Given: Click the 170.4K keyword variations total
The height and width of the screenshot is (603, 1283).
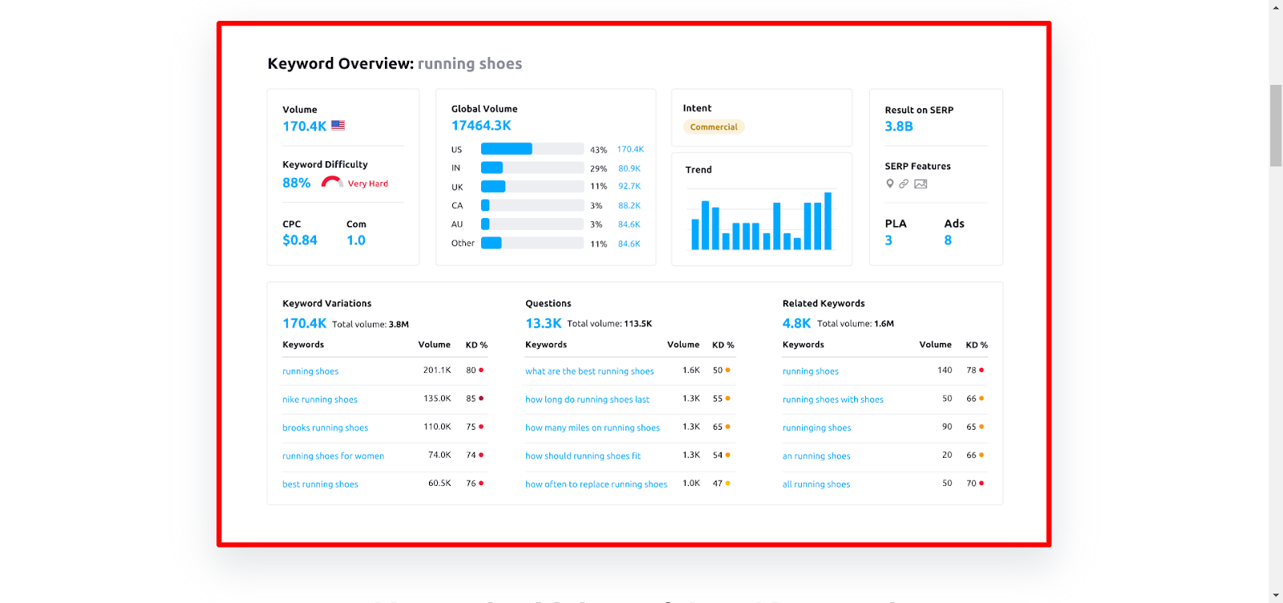Looking at the screenshot, I should coord(305,323).
